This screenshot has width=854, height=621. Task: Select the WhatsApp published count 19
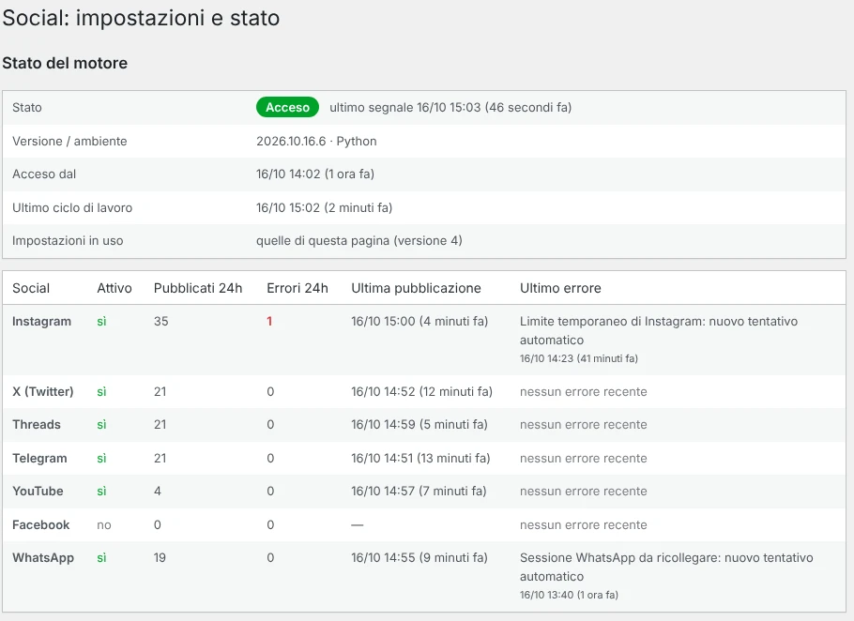pos(160,558)
